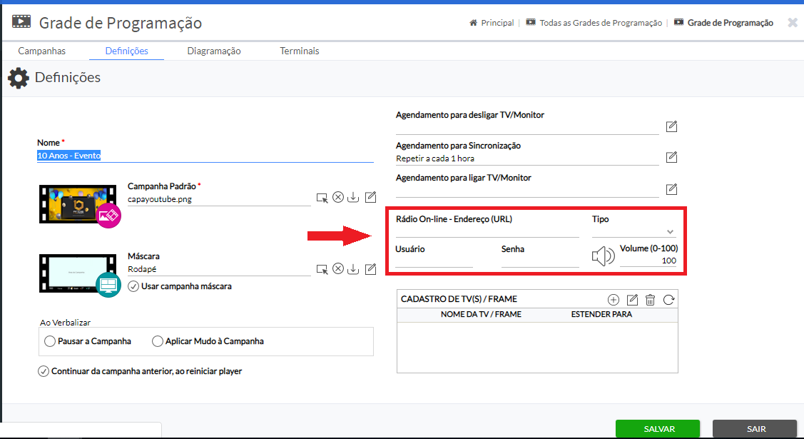The width and height of the screenshot is (804, 439).
Task: Refresh the TV/Frame list
Action: pyautogui.click(x=668, y=300)
